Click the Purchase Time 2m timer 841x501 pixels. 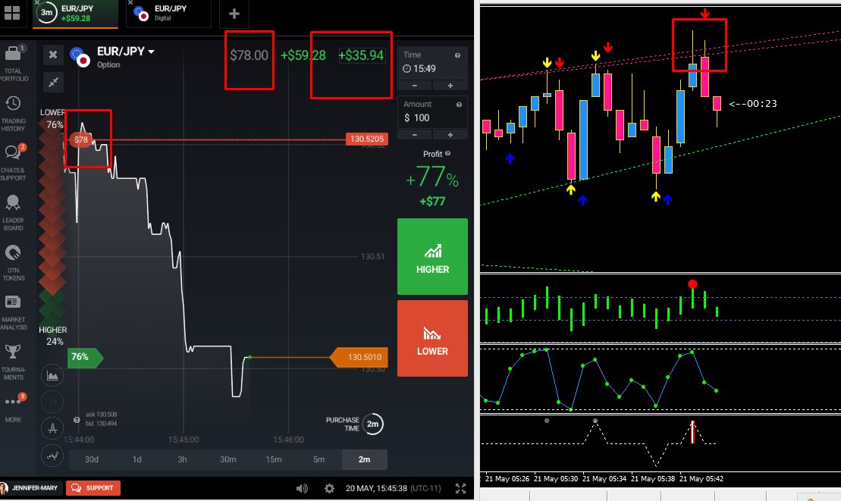(x=372, y=424)
